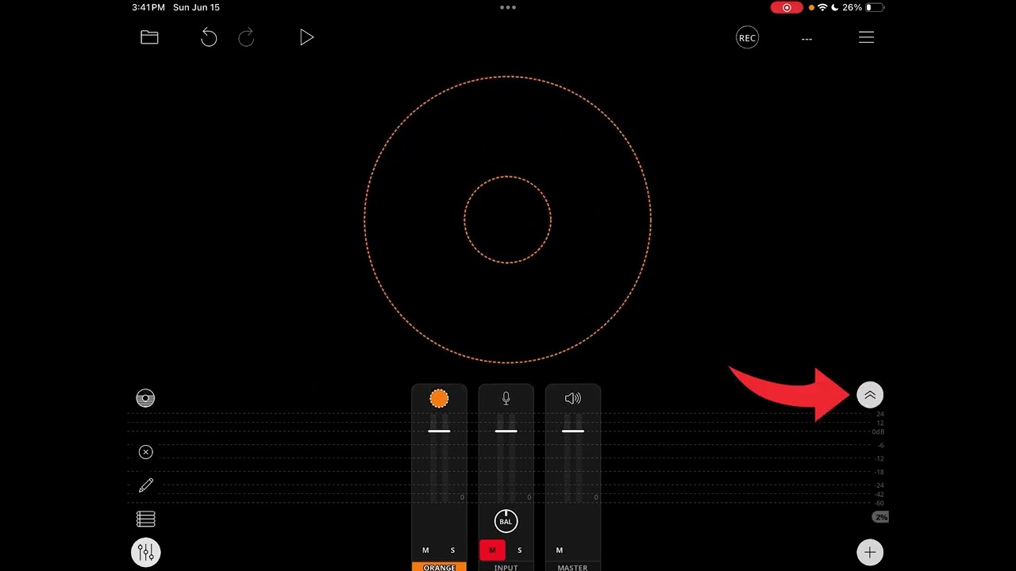This screenshot has width=1016, height=571.
Task: Adjust the INPUT channel volume fader
Action: tap(506, 431)
